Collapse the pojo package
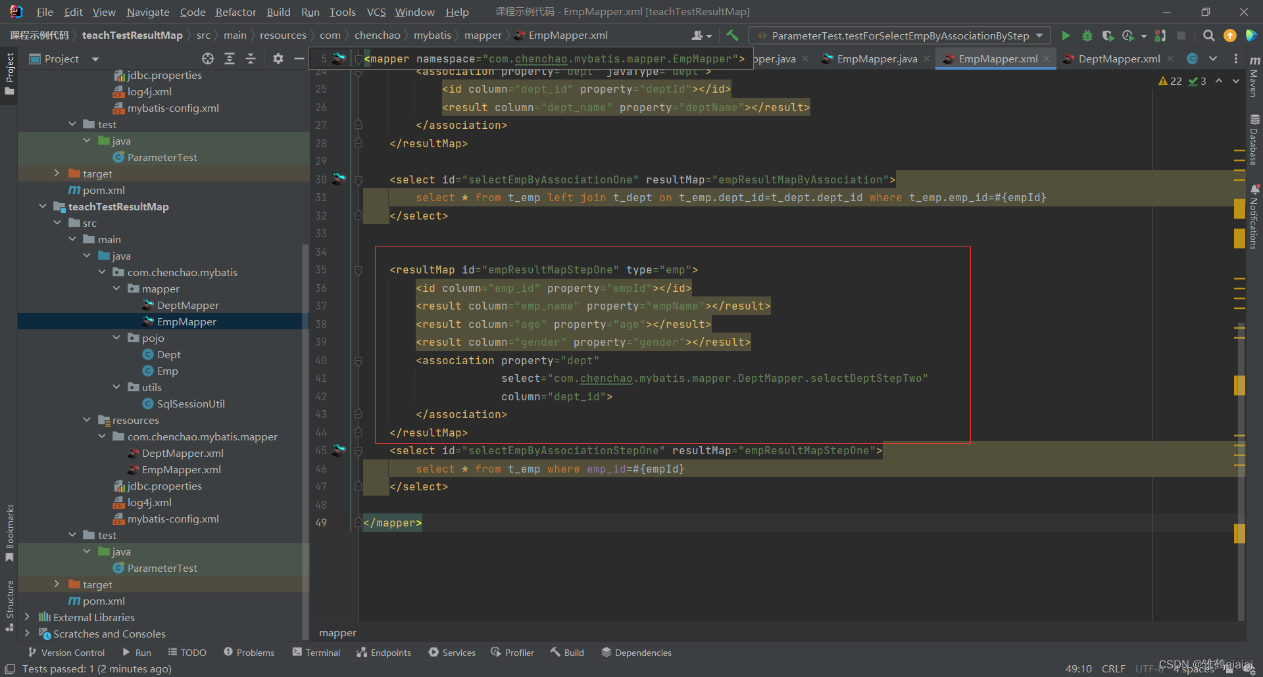The height and width of the screenshot is (677, 1263). coord(116,337)
